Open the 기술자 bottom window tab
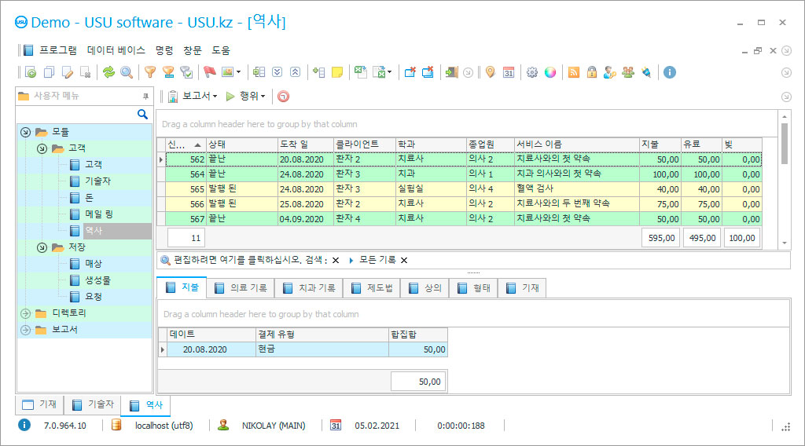This screenshot has height=446, width=805. click(x=93, y=404)
